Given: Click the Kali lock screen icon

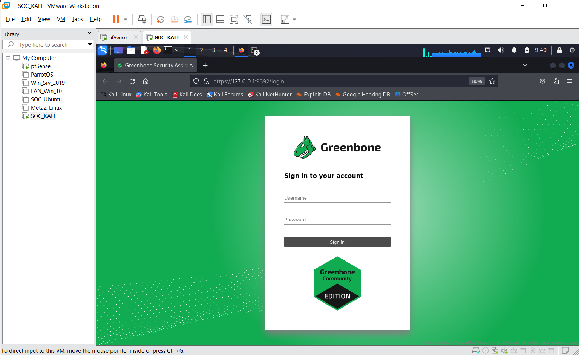Looking at the screenshot, I should pyautogui.click(x=559, y=50).
